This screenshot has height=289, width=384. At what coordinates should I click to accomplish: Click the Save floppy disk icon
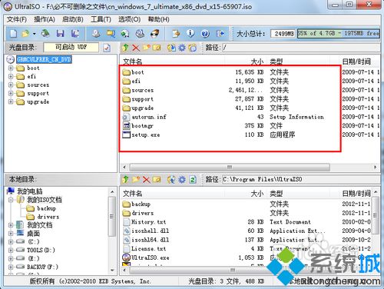click(x=61, y=34)
